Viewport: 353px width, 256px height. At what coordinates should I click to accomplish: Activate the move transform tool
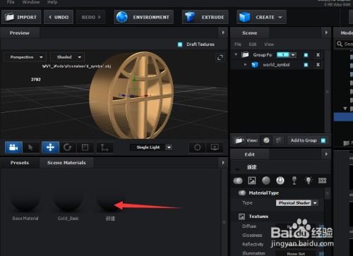(x=50, y=147)
